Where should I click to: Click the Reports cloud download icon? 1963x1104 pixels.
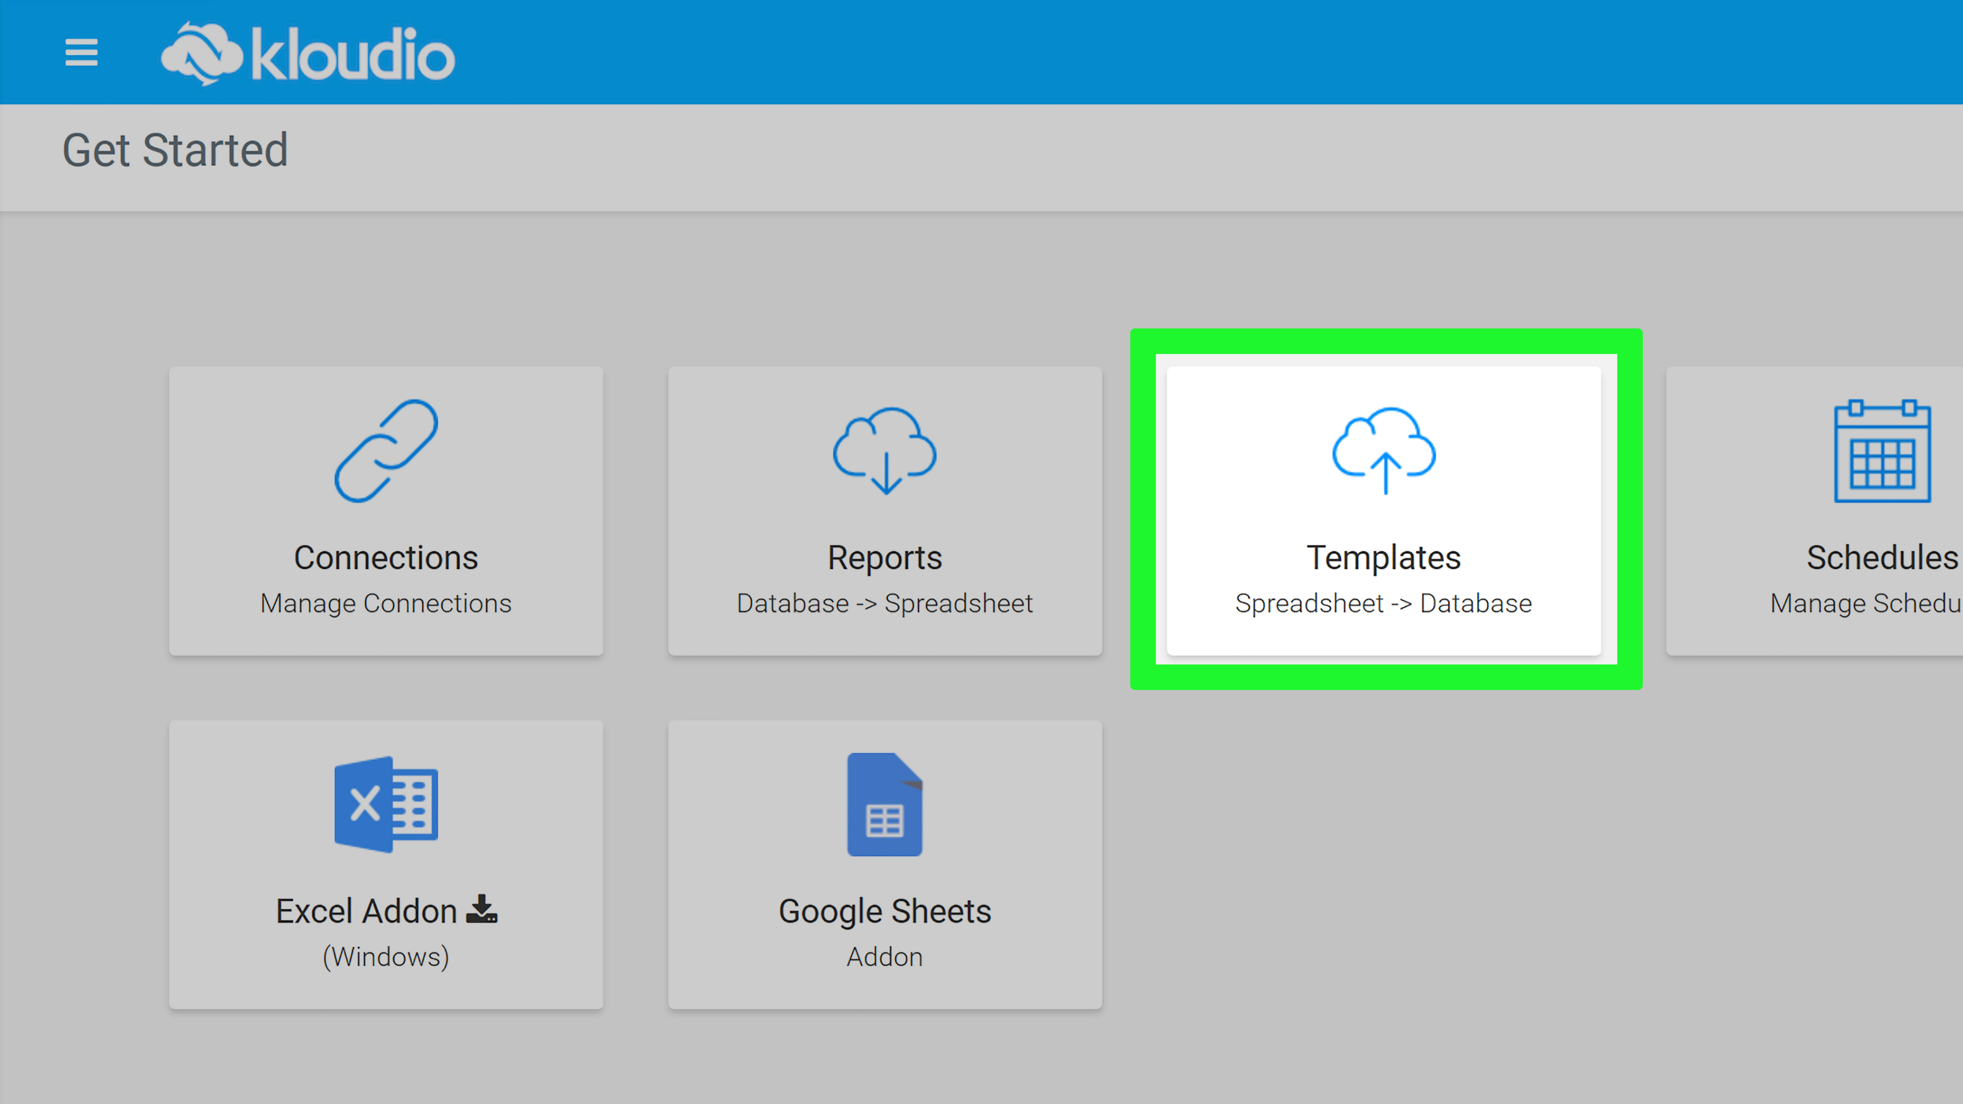point(885,450)
